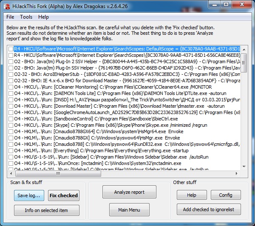Click Add checked to ignorelist
Viewport: 255px width, 226px height.
(209, 209)
